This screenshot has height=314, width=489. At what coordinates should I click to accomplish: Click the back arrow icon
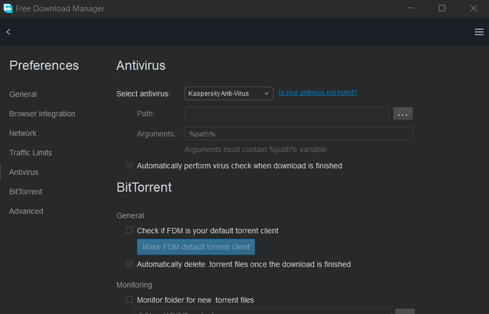point(8,32)
